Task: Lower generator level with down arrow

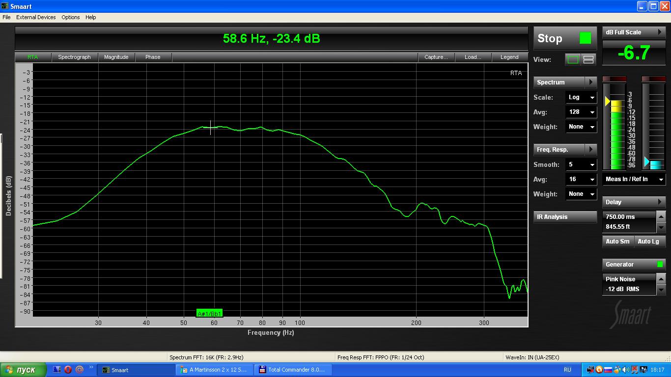Action: 661,290
